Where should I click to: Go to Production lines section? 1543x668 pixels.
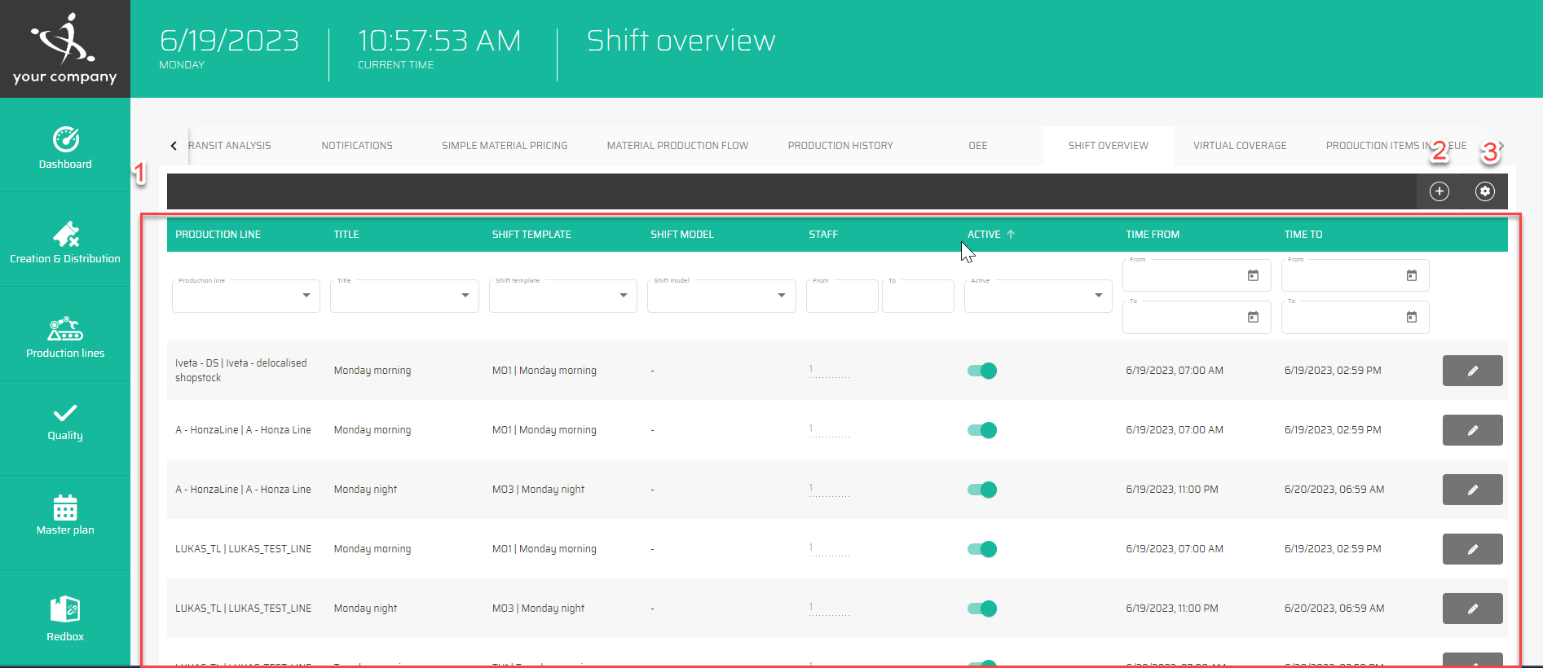(x=65, y=336)
